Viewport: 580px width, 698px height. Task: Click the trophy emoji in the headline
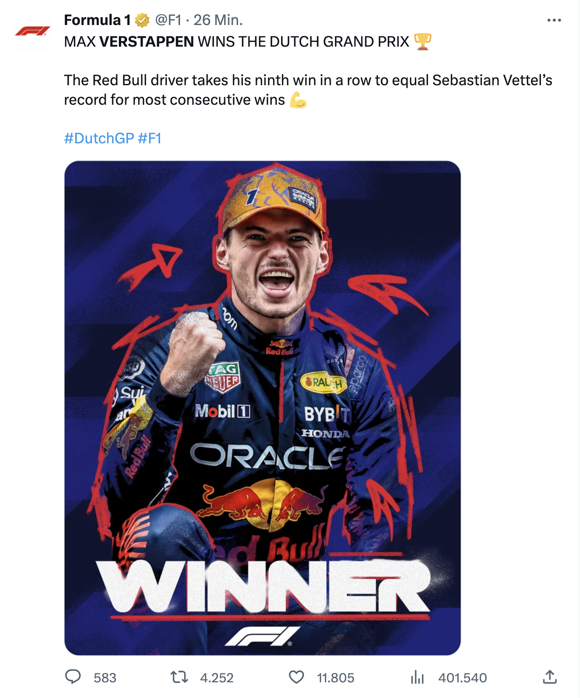coord(422,42)
